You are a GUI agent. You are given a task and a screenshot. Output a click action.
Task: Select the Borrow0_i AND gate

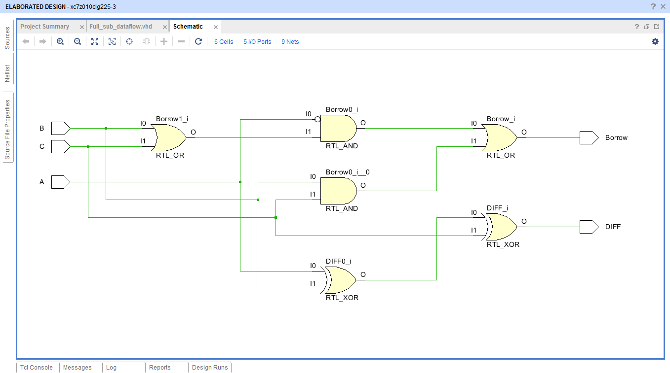338,129
